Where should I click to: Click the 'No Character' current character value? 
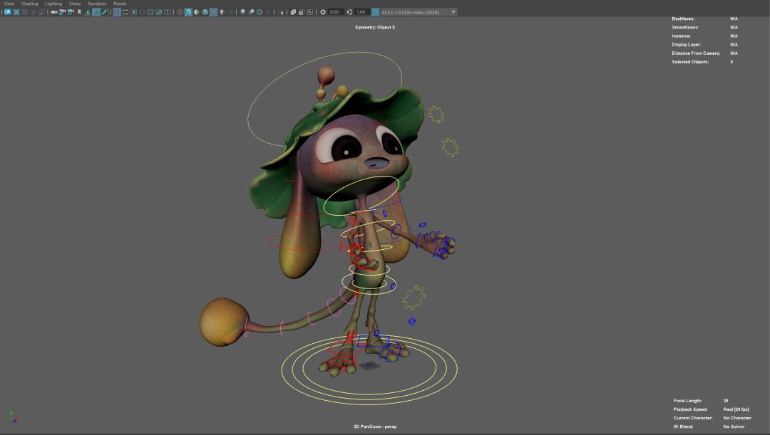click(x=737, y=418)
